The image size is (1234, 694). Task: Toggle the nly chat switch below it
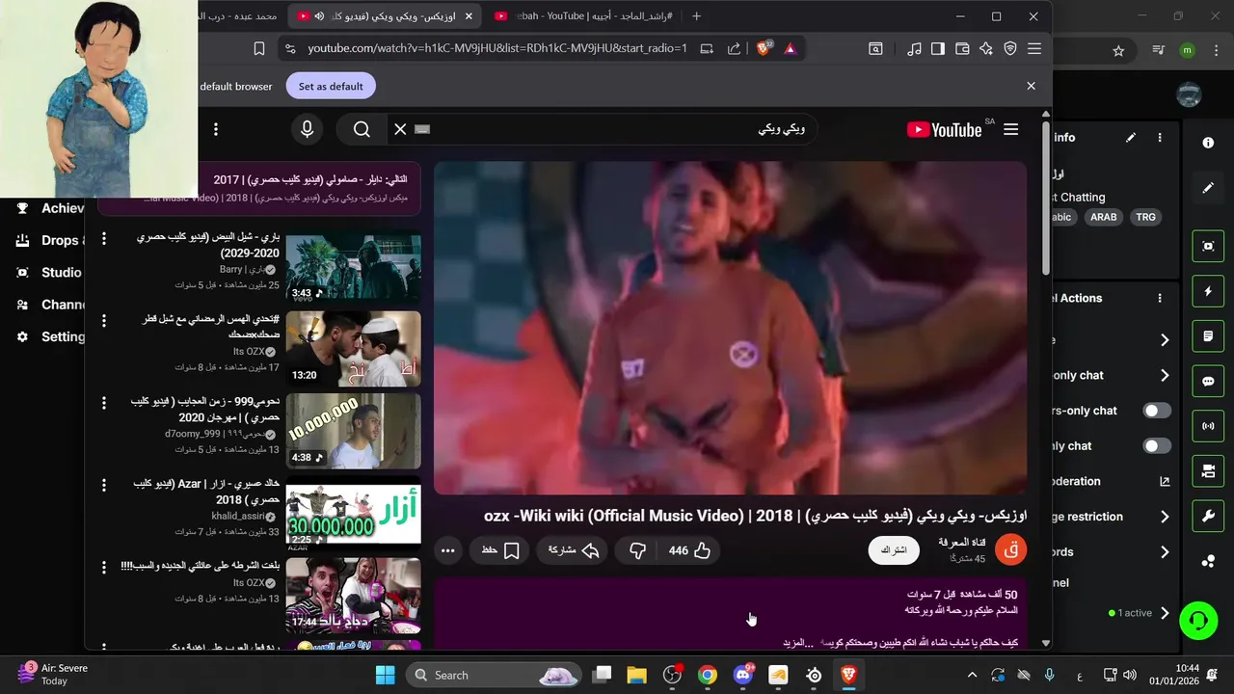[1157, 446]
